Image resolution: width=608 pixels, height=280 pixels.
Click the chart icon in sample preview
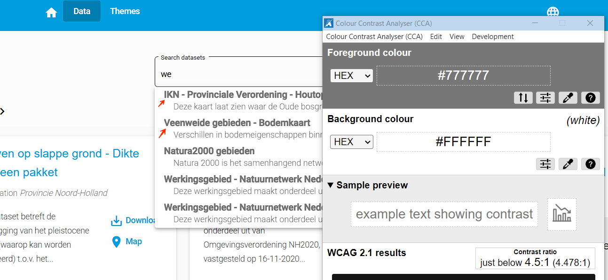click(x=561, y=214)
